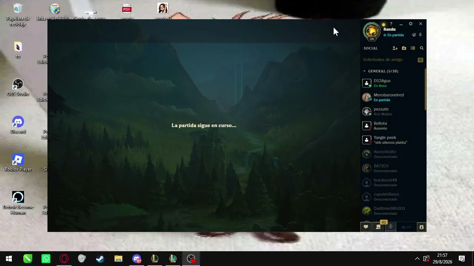Open WhatsApp from the taskbar
Screen dimensions: 474x266
click(46, 259)
